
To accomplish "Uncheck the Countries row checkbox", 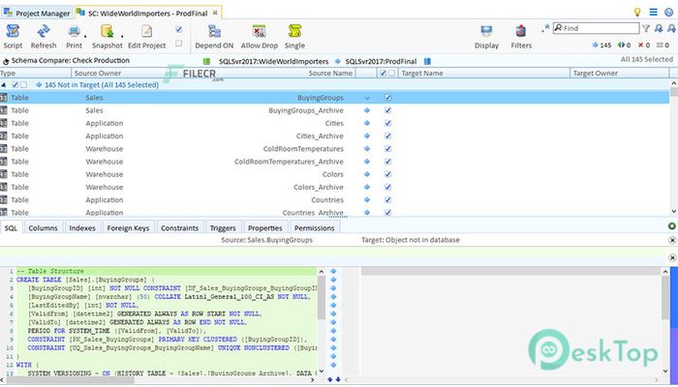I will pos(387,200).
